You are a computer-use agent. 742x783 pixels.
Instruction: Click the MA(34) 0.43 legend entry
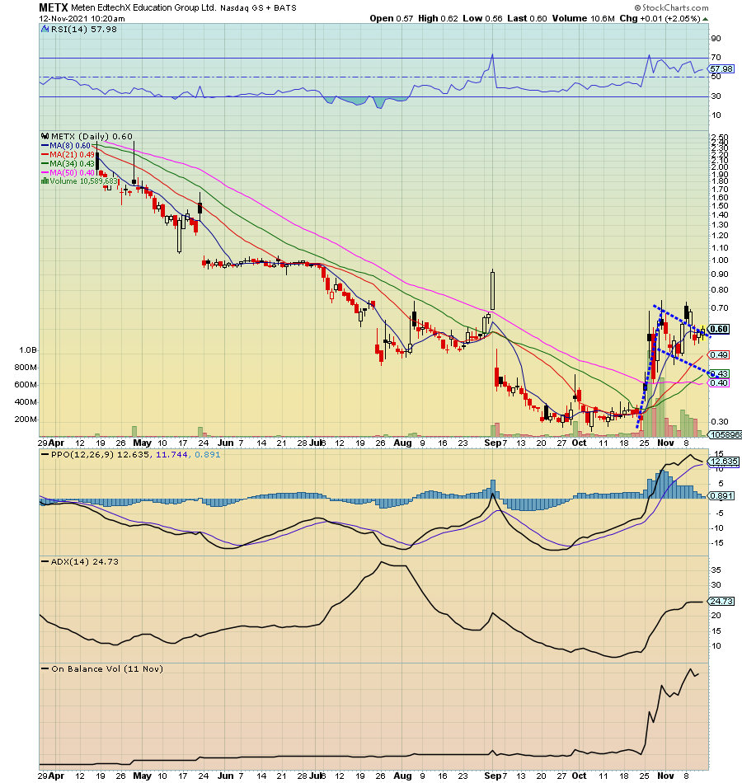coord(68,164)
